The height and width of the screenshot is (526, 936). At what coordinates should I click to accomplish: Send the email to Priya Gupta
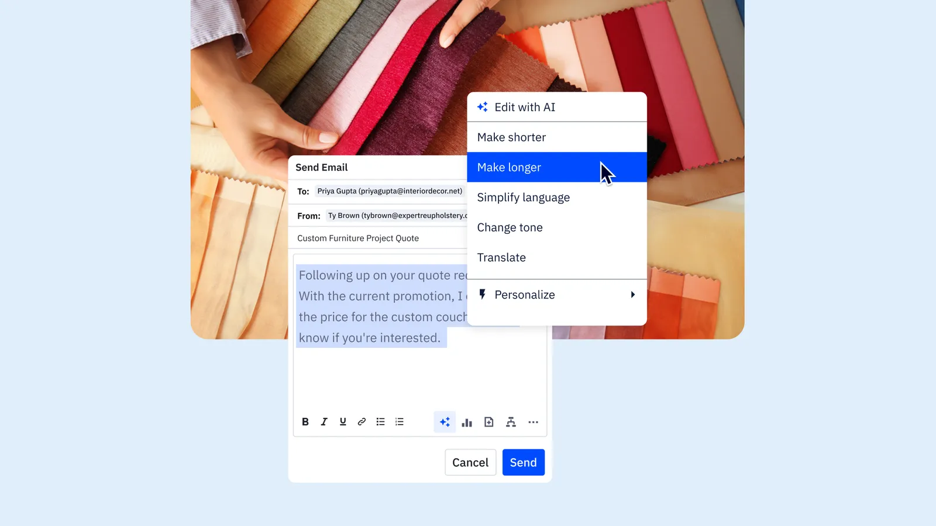pos(523,462)
